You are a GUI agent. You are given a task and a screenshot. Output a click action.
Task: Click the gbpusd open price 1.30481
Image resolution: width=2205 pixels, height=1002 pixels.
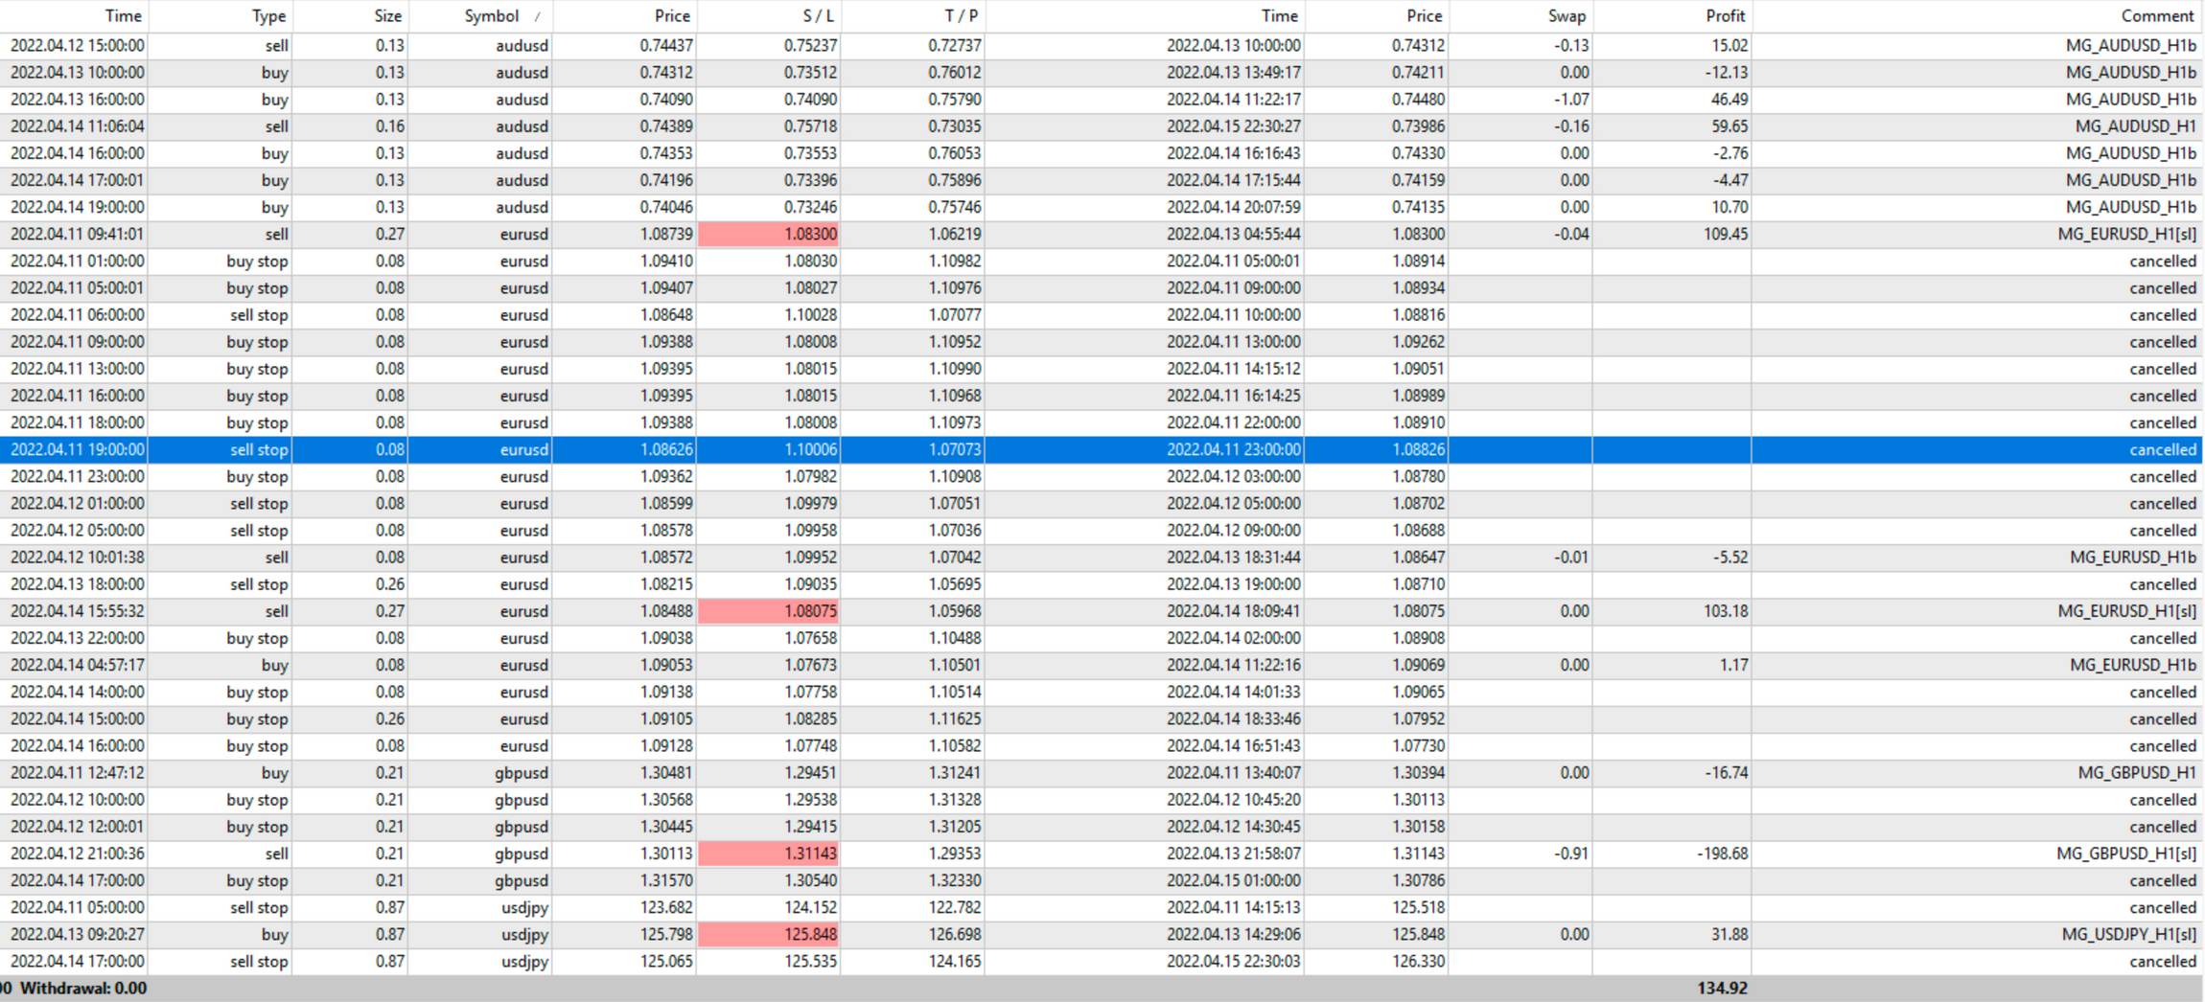pyautogui.click(x=666, y=773)
